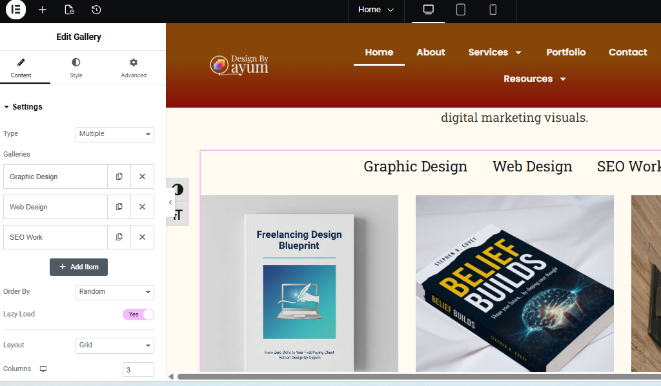
Task: Click the Add Item button
Action: pyautogui.click(x=79, y=267)
